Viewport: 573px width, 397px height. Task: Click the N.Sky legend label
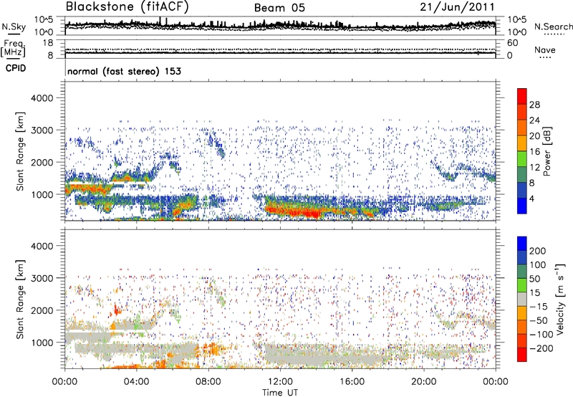click(x=14, y=27)
